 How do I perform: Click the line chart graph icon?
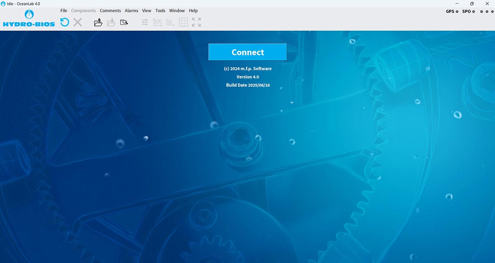(158, 22)
